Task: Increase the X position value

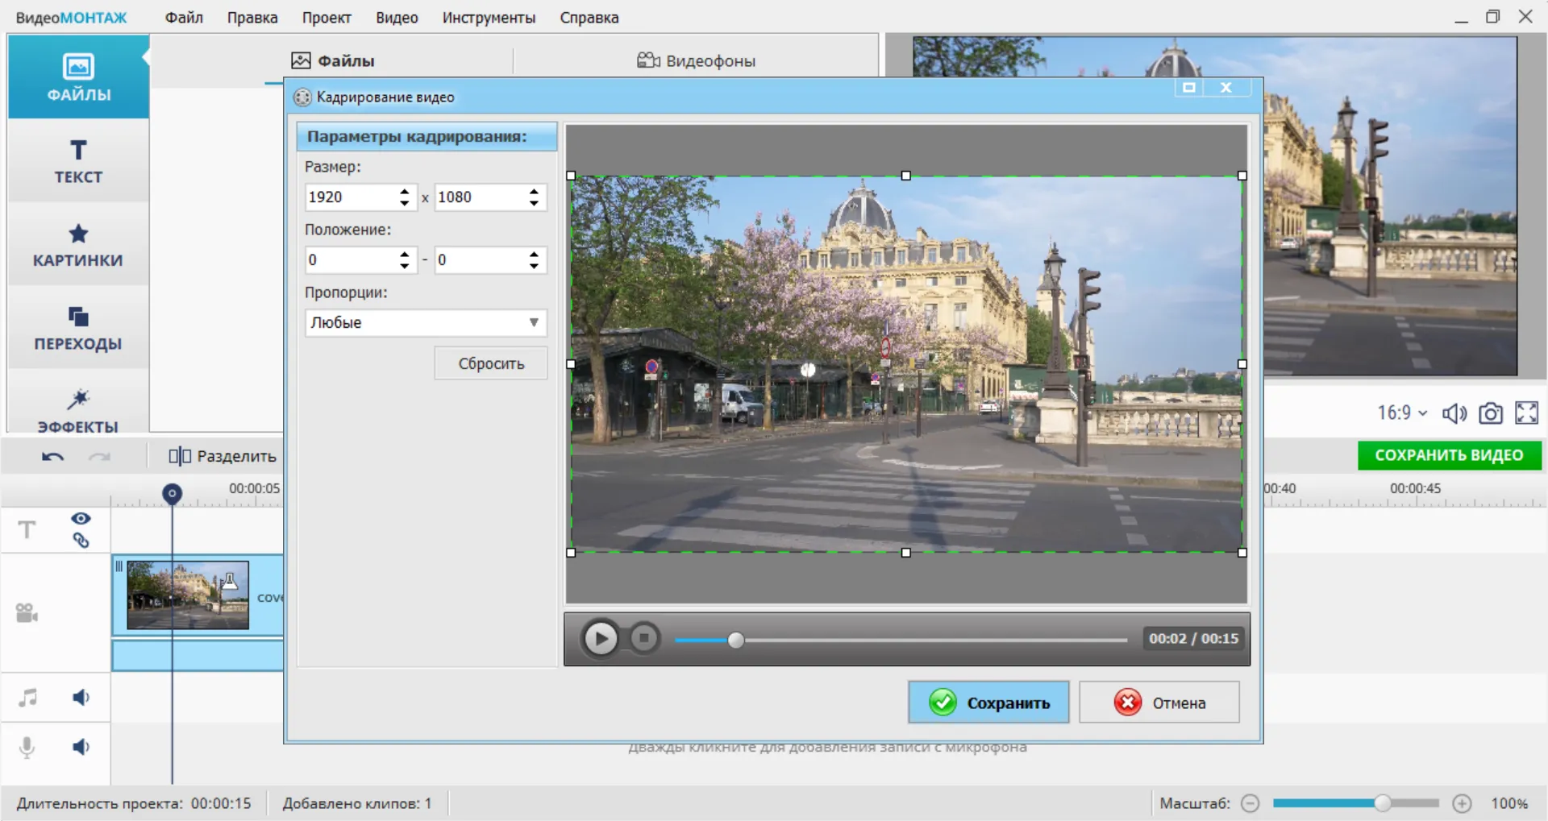Action: (404, 255)
